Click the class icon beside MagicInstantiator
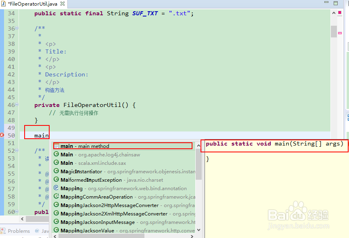Screen dimensions: 349x238 point(56,171)
